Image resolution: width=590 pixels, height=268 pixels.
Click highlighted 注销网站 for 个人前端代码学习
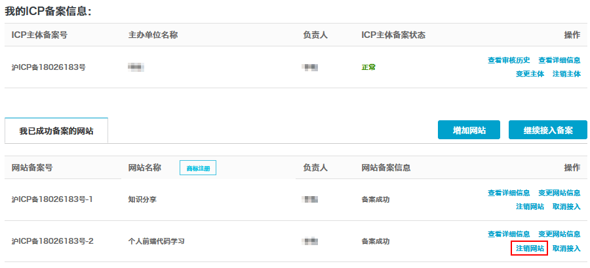[530, 248]
